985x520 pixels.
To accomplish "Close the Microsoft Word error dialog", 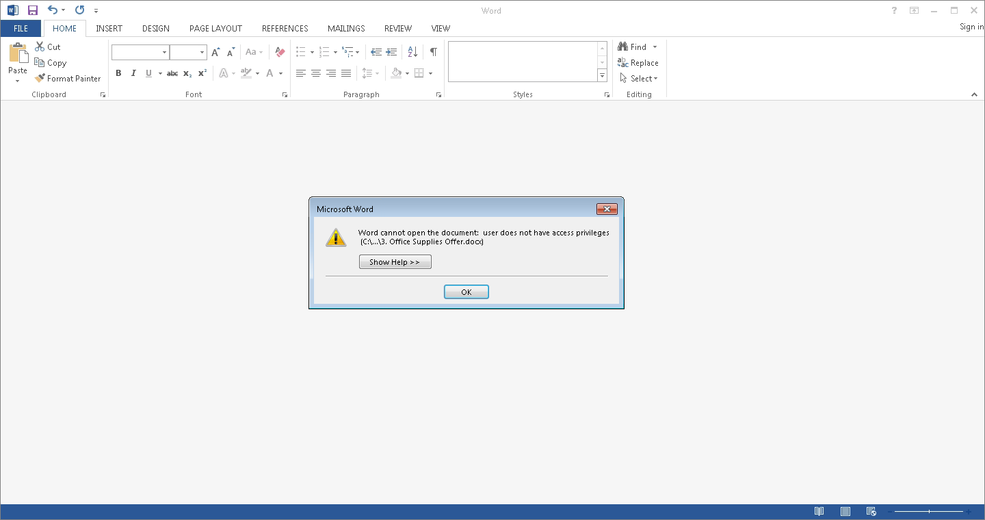I will click(x=607, y=209).
